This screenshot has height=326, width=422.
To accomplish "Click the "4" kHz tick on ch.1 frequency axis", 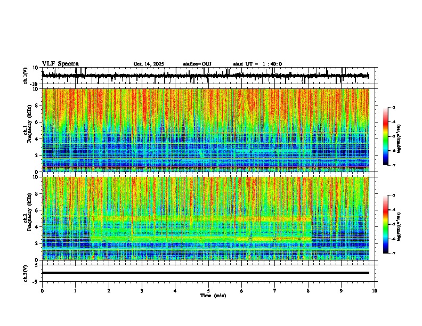I will (x=37, y=139).
